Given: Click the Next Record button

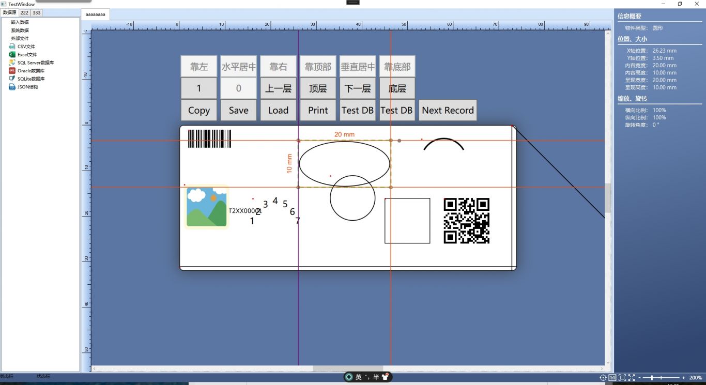Looking at the screenshot, I should 448,110.
